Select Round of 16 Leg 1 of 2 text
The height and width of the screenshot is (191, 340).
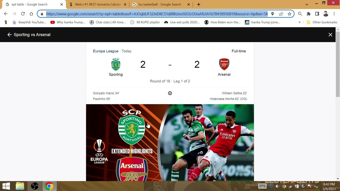pyautogui.click(x=170, y=81)
